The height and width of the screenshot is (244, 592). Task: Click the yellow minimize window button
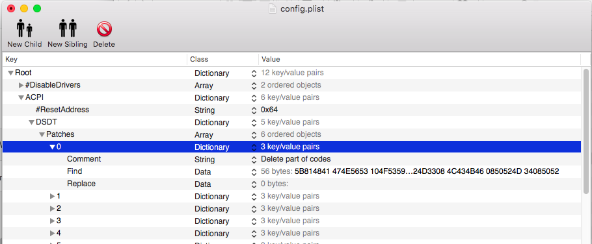click(x=24, y=8)
